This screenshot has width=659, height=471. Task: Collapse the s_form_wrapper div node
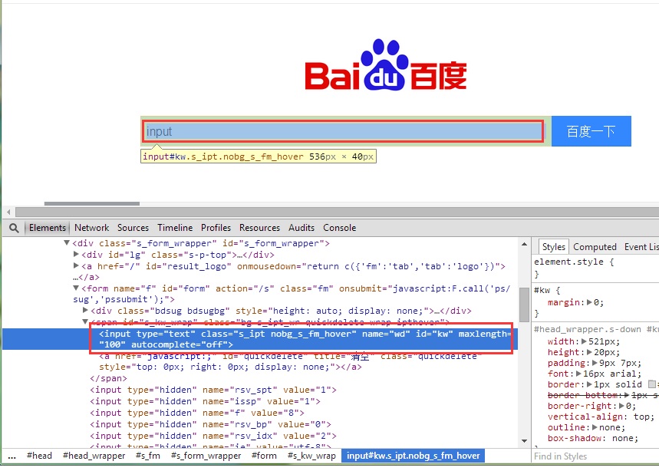pos(67,242)
